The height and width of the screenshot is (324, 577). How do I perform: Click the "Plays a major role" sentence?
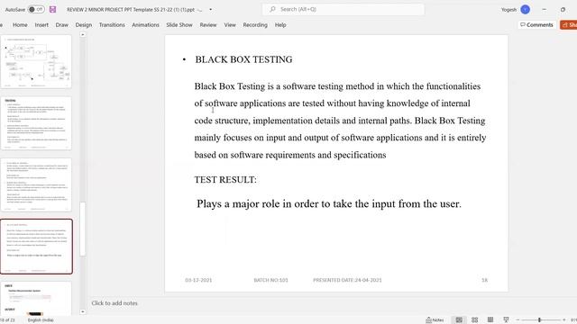coord(329,203)
